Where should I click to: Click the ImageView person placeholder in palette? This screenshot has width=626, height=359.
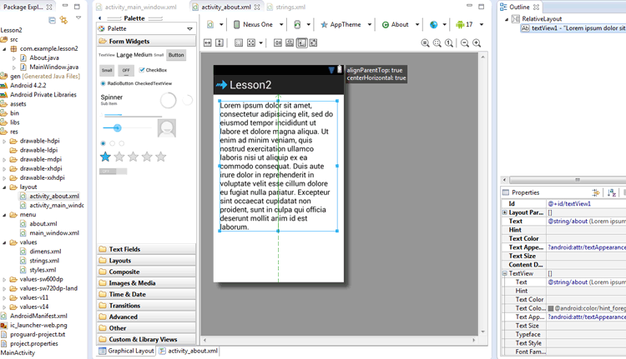point(166,128)
